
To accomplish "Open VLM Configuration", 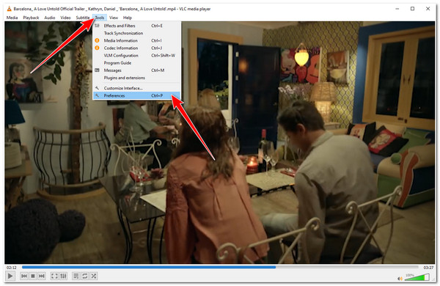I will point(136,55).
